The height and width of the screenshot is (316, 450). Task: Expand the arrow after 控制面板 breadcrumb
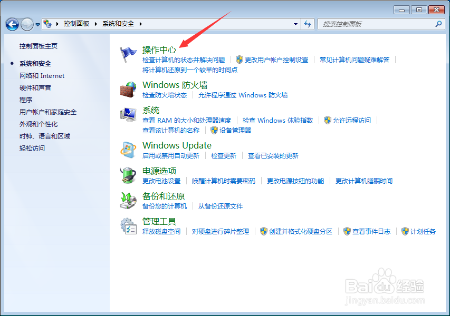[96, 24]
